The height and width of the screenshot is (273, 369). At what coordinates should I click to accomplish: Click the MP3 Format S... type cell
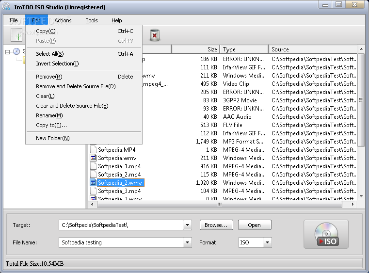tap(243, 142)
